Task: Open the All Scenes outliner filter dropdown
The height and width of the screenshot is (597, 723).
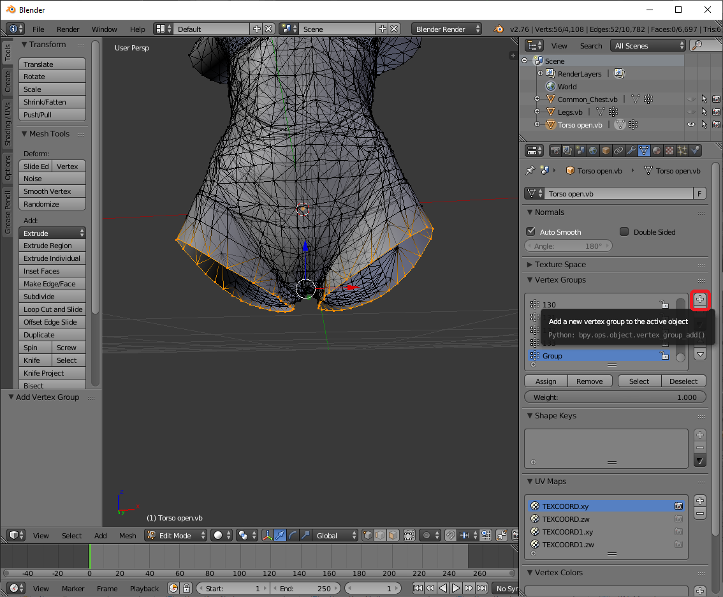Action: pyautogui.click(x=648, y=45)
